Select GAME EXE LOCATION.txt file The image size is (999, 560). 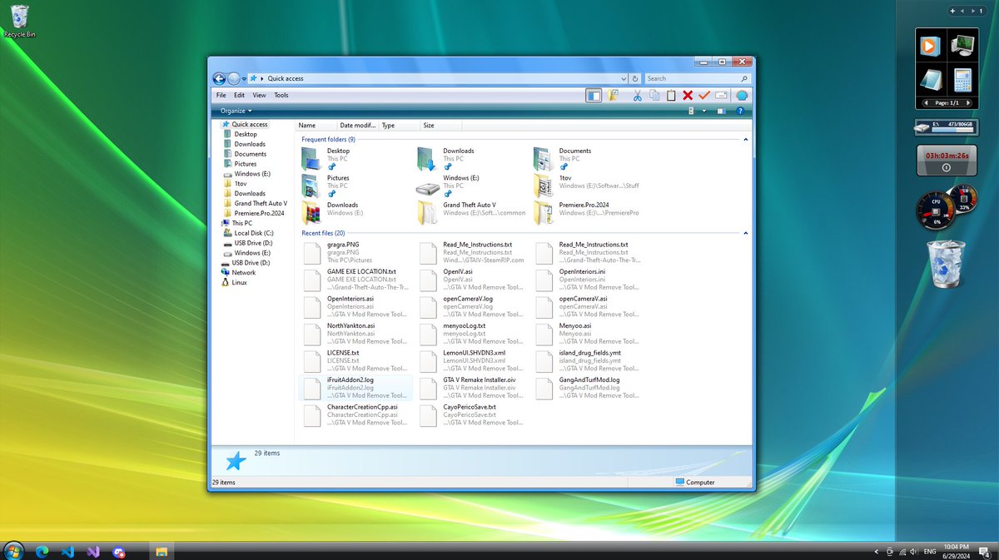coord(355,280)
